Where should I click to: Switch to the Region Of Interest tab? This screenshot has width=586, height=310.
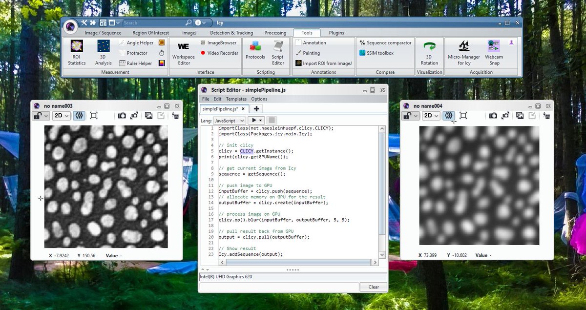(x=151, y=33)
